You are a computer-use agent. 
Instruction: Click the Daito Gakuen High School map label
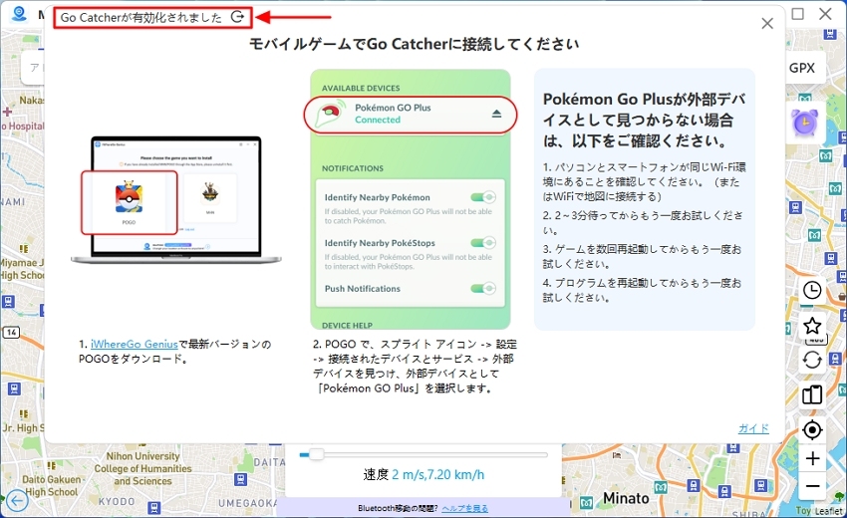[x=51, y=485]
